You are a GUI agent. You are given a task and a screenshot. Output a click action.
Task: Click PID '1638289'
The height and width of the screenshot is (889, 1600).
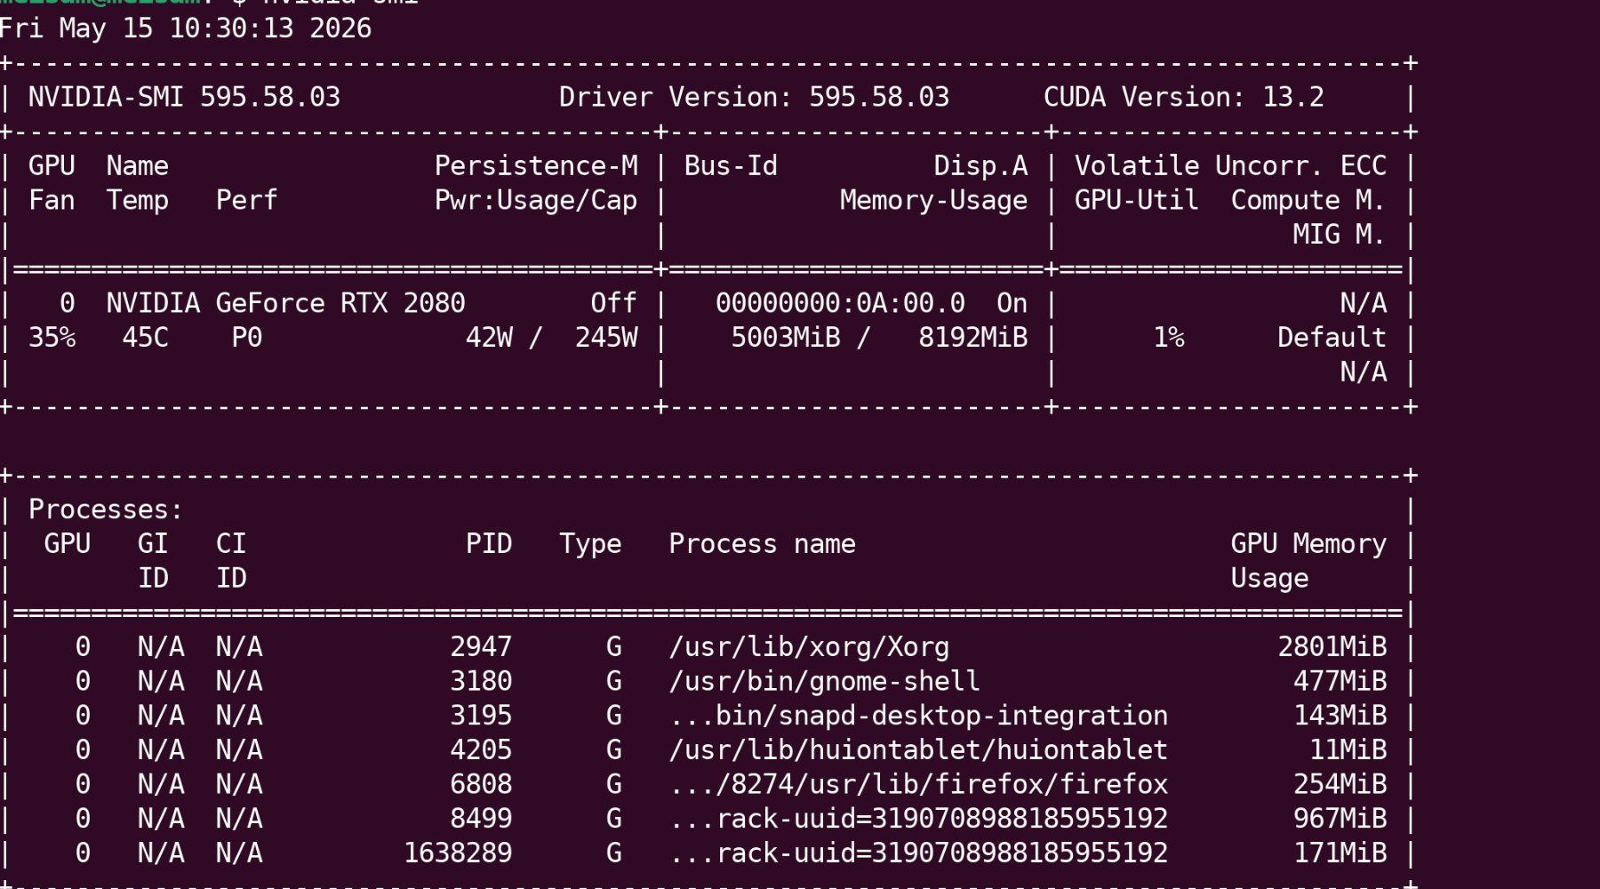458,853
